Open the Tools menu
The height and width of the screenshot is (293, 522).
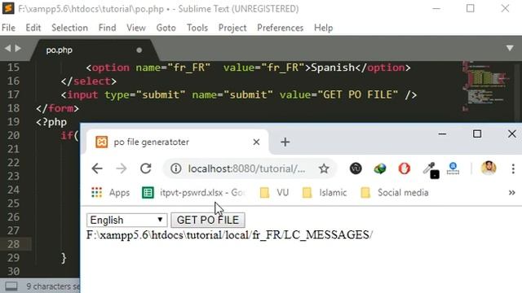[x=197, y=28]
